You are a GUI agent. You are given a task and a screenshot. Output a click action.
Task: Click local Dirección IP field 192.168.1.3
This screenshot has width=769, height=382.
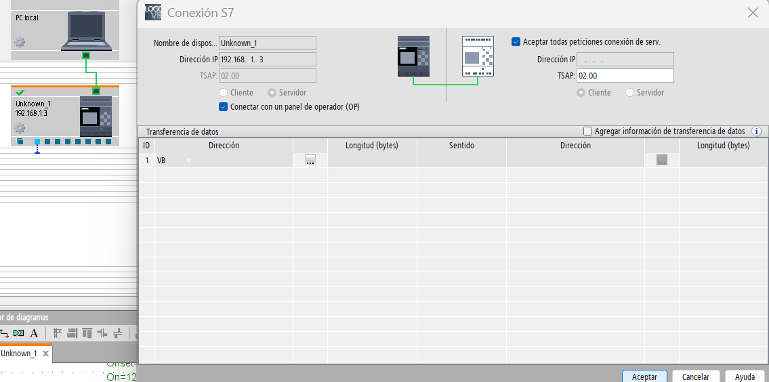click(x=267, y=60)
